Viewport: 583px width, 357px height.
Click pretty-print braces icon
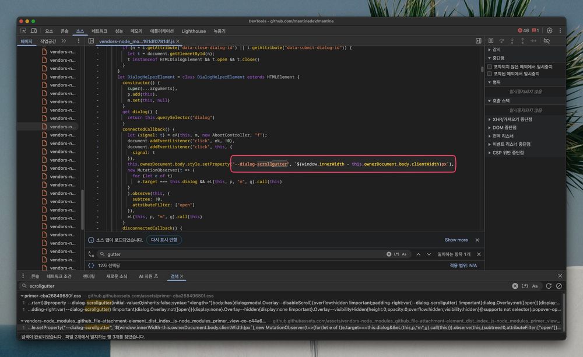pos(91,265)
